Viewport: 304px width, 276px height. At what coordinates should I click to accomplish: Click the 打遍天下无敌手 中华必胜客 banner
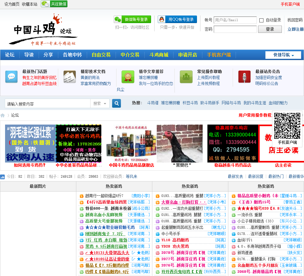pos(79,144)
